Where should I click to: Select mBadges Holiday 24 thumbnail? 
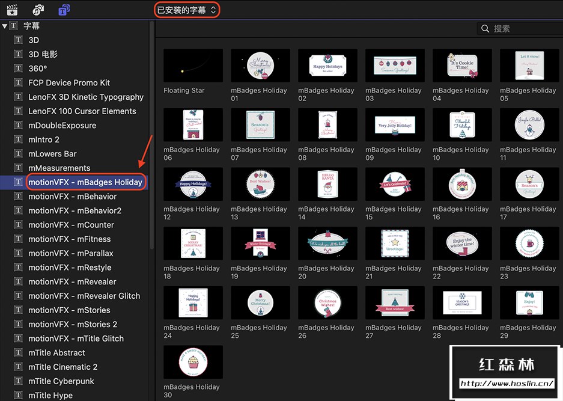(193, 303)
